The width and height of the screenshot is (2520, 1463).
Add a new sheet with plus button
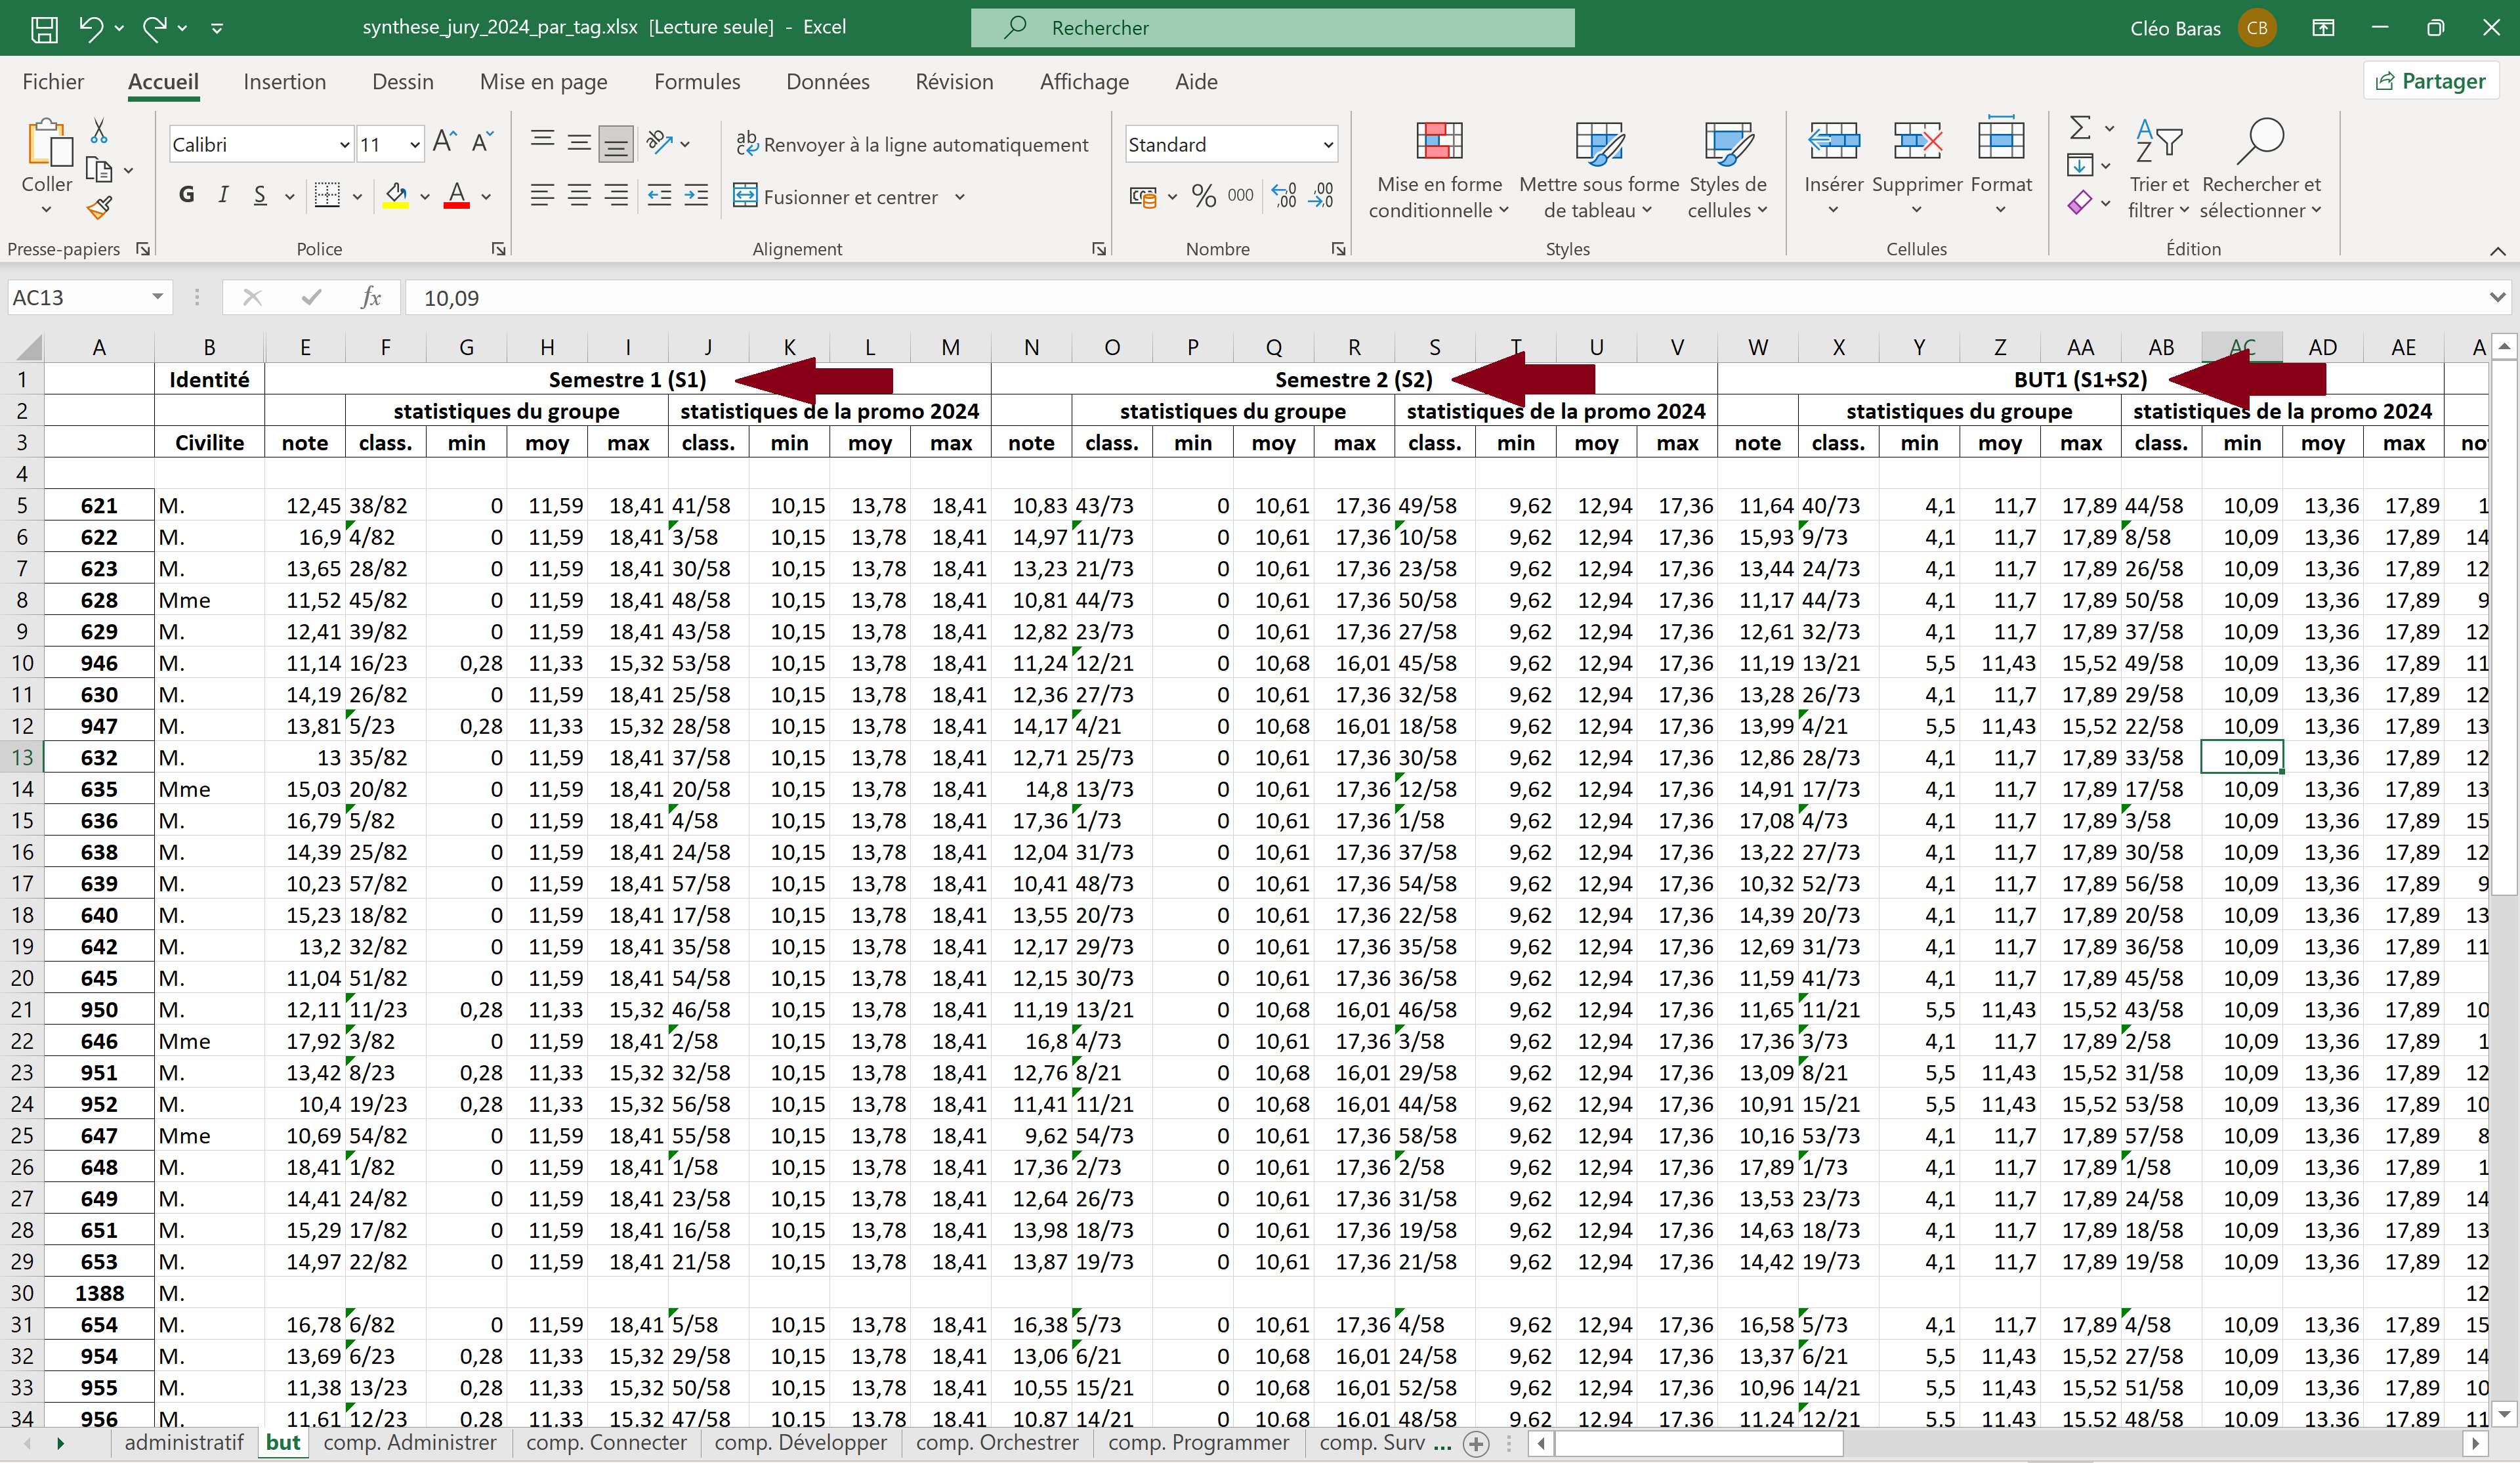(x=1476, y=1443)
